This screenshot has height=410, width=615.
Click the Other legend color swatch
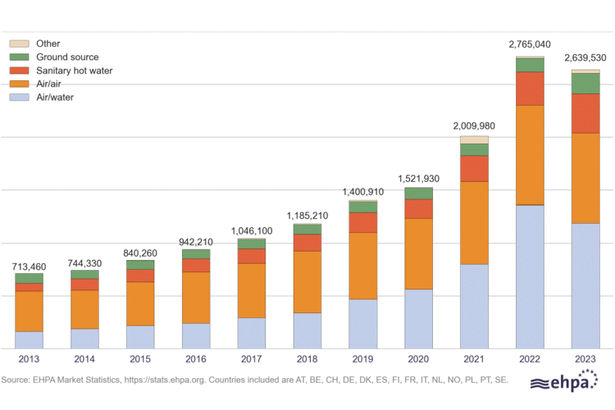pos(20,43)
